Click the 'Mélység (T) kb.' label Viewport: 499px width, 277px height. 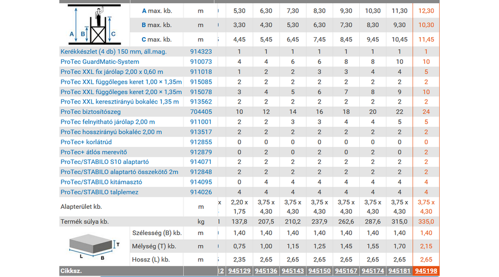point(154,246)
